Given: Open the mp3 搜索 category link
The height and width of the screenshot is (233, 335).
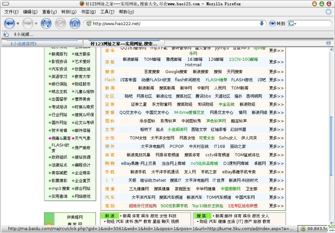Looking at the screenshot, I should 61,188.
